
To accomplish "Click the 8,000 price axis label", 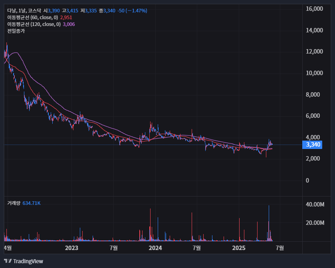I will click(x=313, y=95).
